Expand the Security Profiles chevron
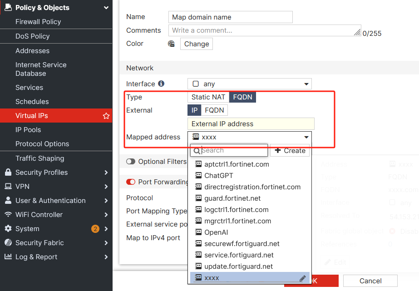 click(x=106, y=173)
